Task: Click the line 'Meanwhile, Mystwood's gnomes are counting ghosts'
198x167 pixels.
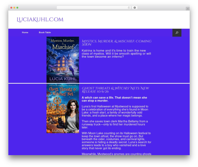Action: click(x=116, y=154)
